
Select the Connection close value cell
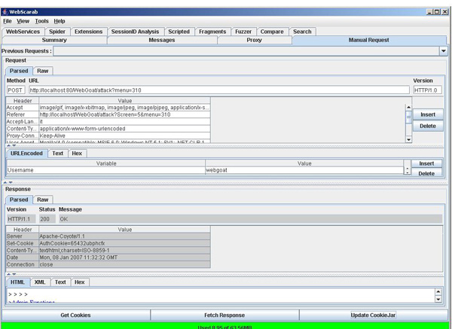(x=124, y=264)
